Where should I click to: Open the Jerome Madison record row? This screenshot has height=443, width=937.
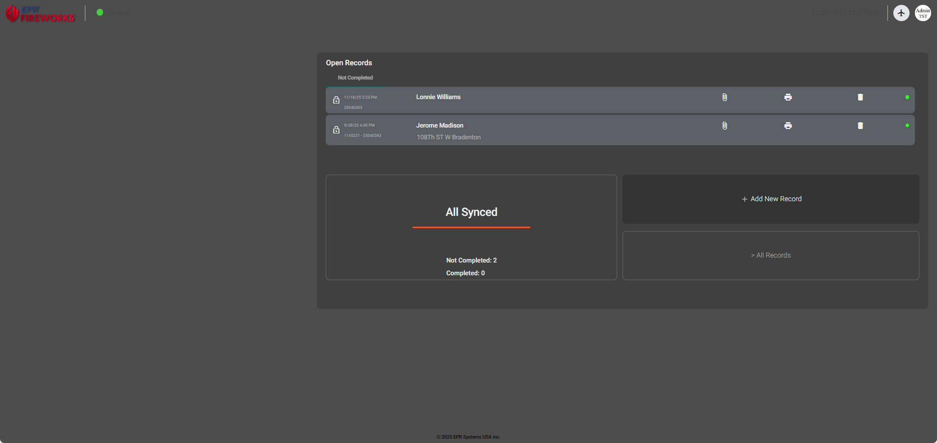[540, 130]
